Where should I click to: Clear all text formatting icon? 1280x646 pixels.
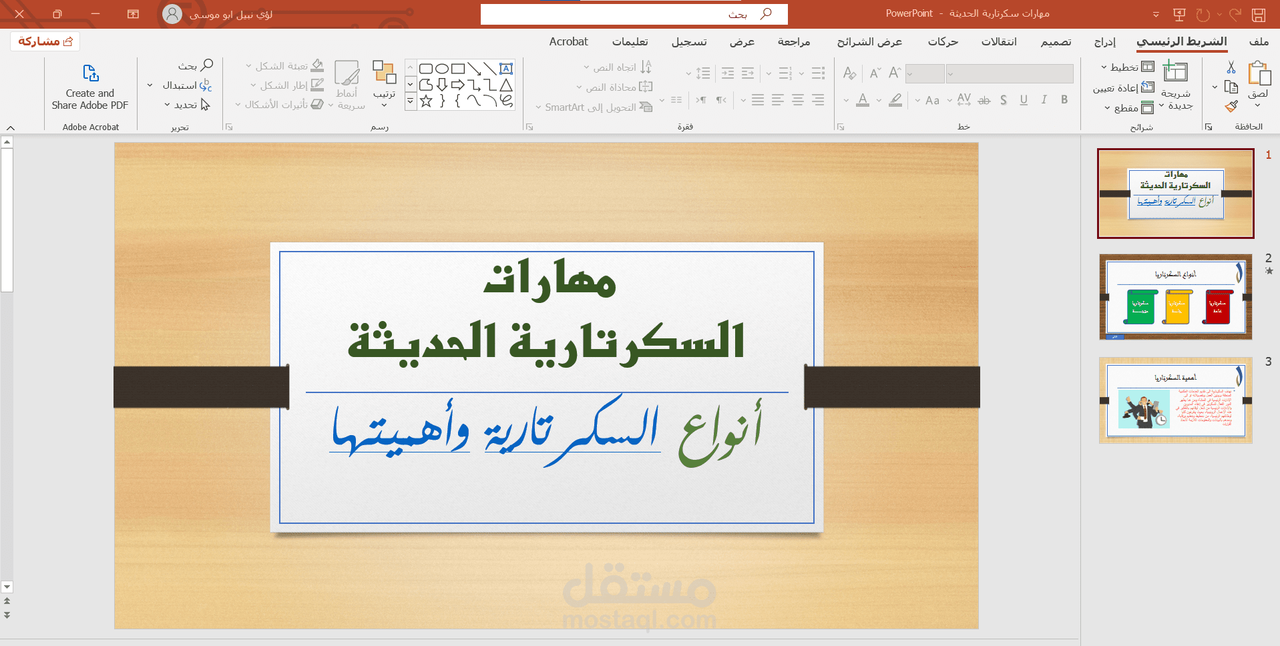849,73
